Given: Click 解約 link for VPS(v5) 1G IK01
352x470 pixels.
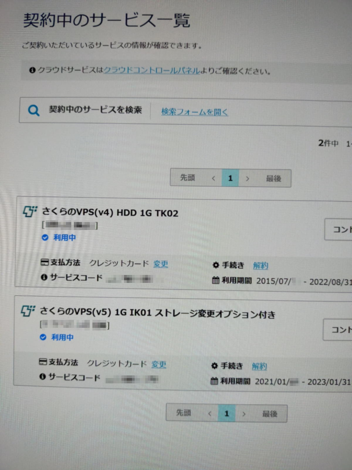Looking at the screenshot, I should (259, 366).
